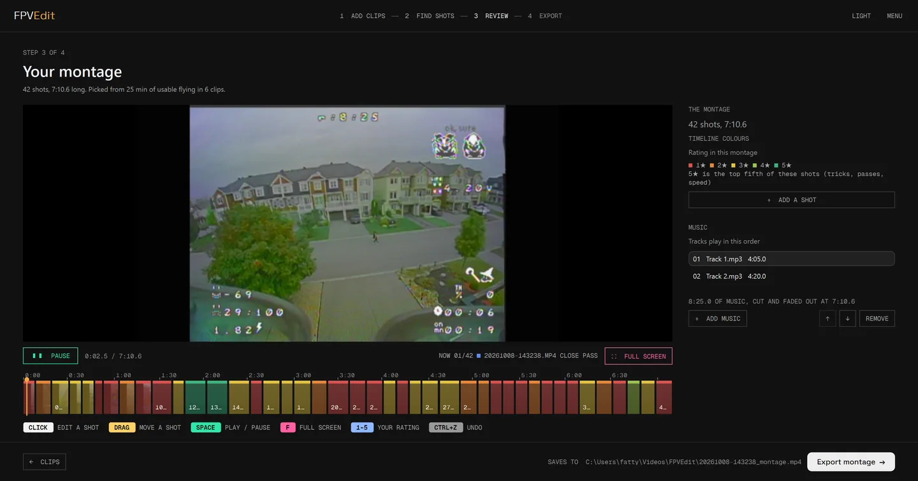Go to step 2 Find Shots
Image resolution: width=918 pixels, height=481 pixels.
429,16
